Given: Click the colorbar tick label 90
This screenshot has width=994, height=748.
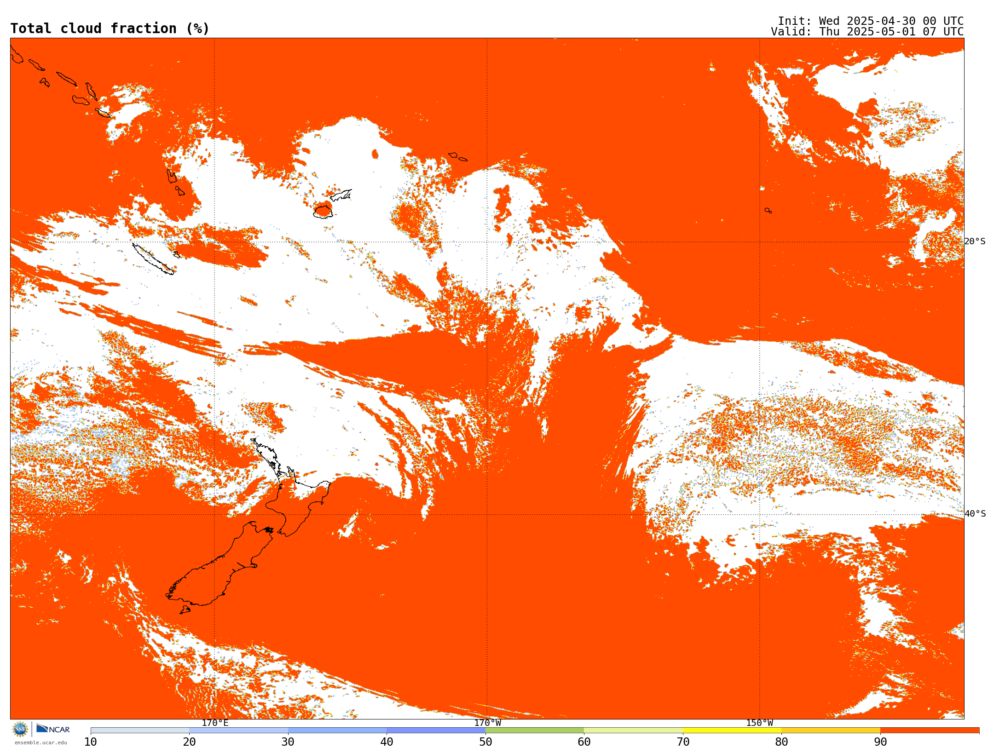Looking at the screenshot, I should tap(880, 742).
